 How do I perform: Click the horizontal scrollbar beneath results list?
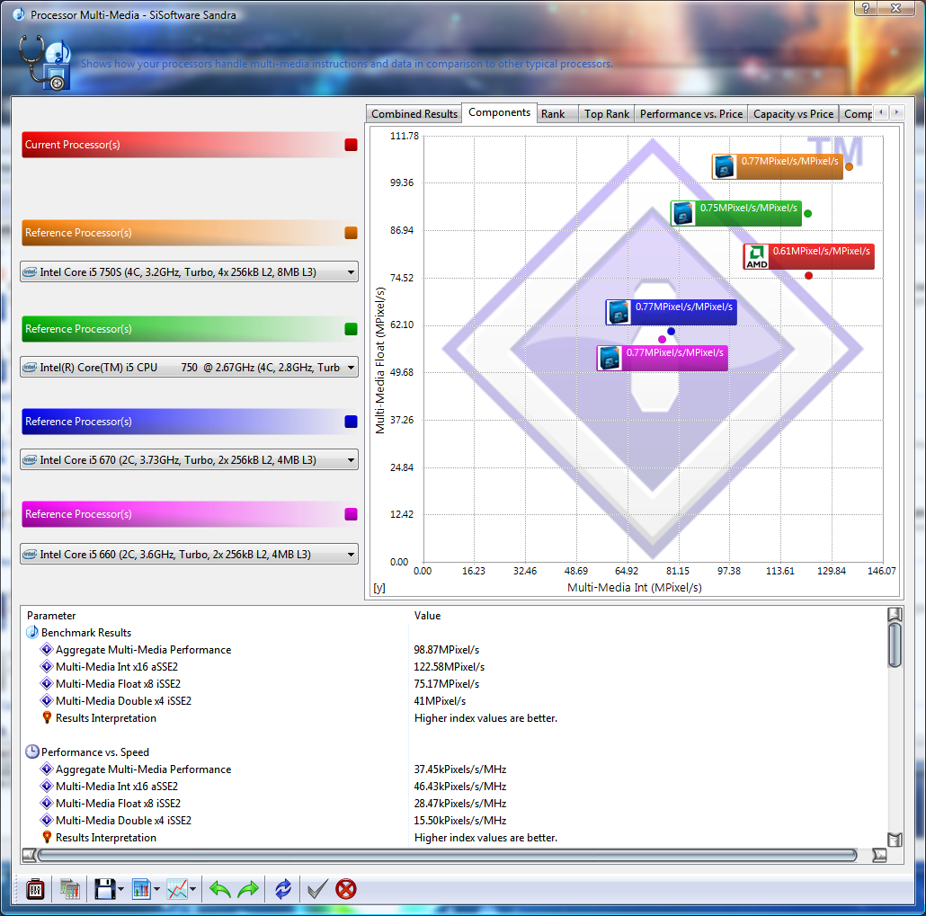pyautogui.click(x=447, y=855)
